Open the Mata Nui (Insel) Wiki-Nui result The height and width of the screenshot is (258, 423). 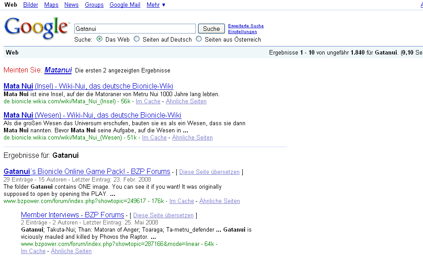(x=88, y=86)
